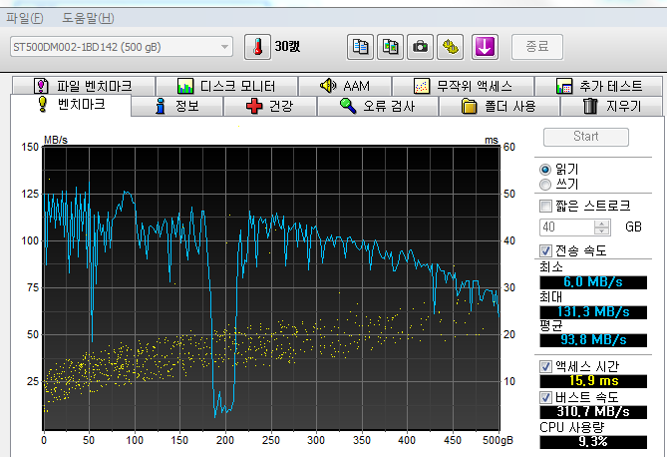The width and height of the screenshot is (667, 457).
Task: Click the thermometer temperature icon
Action: pos(257,47)
